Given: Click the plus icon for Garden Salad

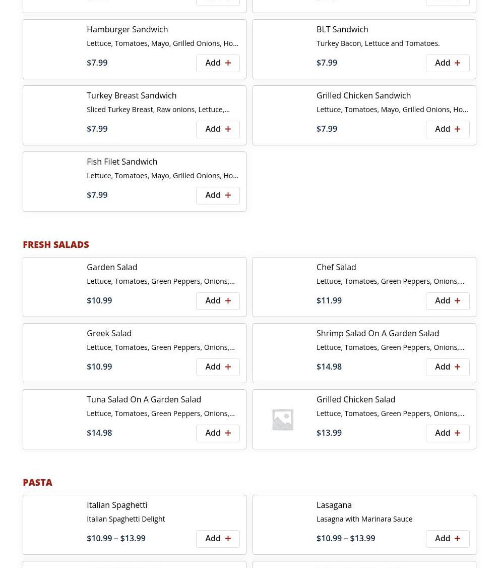Looking at the screenshot, I should (228, 301).
